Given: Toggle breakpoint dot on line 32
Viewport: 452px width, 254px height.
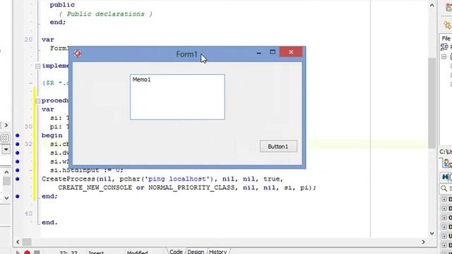Looking at the screenshot, I should tap(17, 144).
